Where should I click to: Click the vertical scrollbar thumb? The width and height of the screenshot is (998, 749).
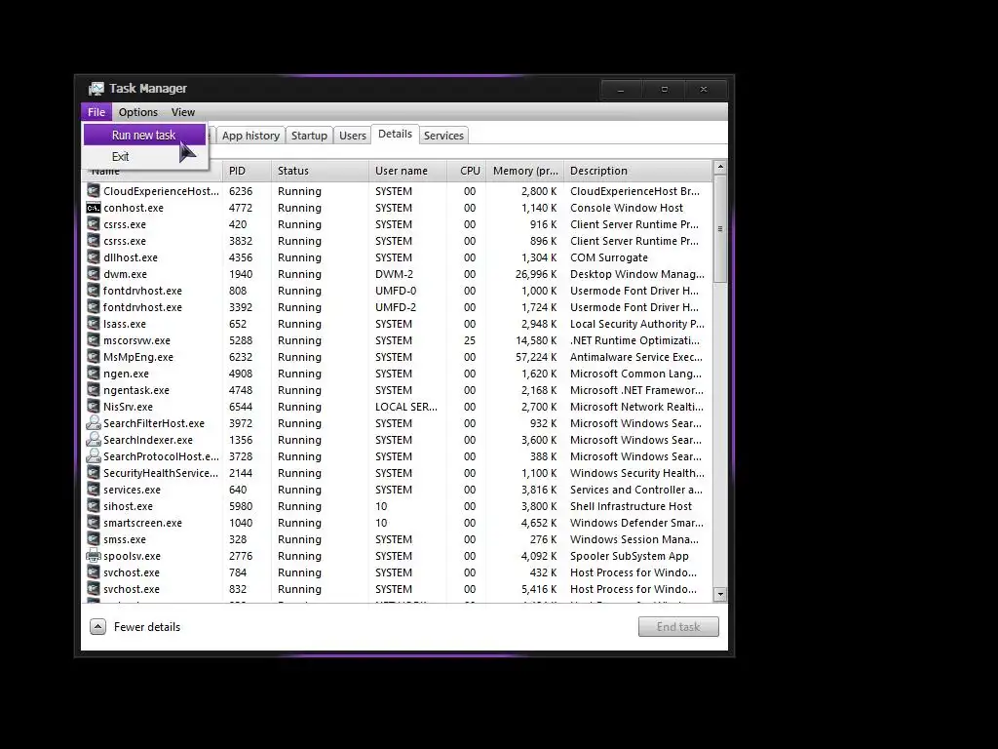pyautogui.click(x=720, y=228)
